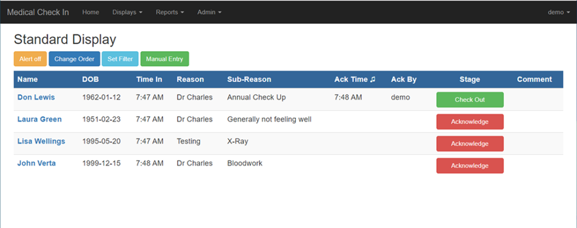Open the demo user dropdown
The height and width of the screenshot is (228, 577).
click(558, 12)
